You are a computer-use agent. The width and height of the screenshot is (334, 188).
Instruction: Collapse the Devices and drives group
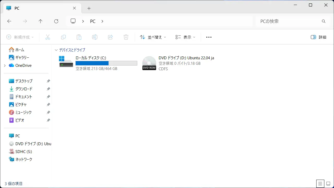click(56, 50)
